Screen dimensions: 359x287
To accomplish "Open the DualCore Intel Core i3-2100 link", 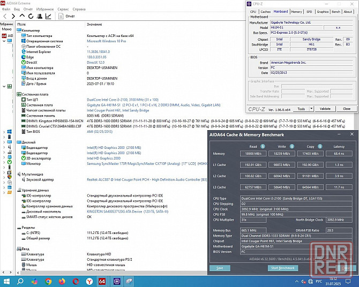I will 123,100.
